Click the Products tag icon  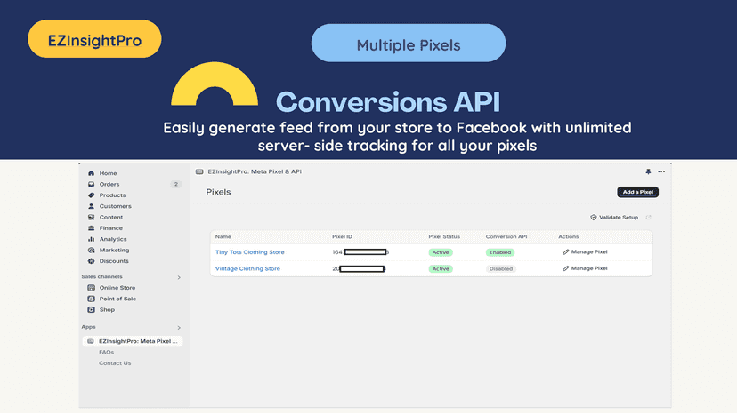[91, 195]
